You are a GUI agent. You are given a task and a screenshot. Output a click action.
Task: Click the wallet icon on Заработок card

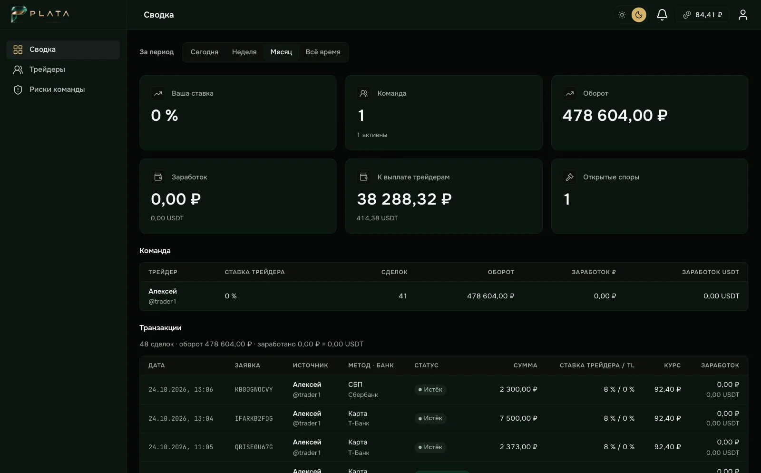coord(158,177)
